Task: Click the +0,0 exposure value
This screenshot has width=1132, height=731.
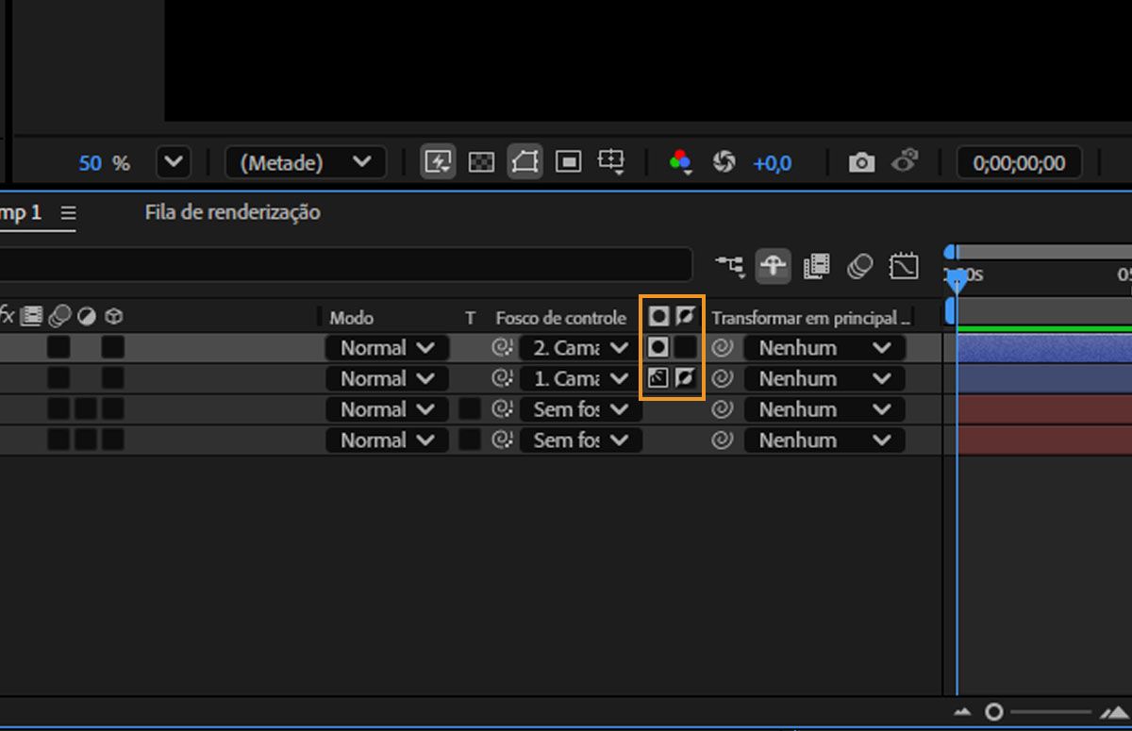Action: point(772,163)
